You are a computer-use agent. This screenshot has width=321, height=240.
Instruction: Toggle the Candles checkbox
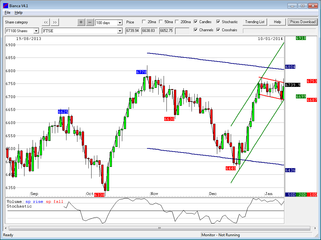(196, 22)
